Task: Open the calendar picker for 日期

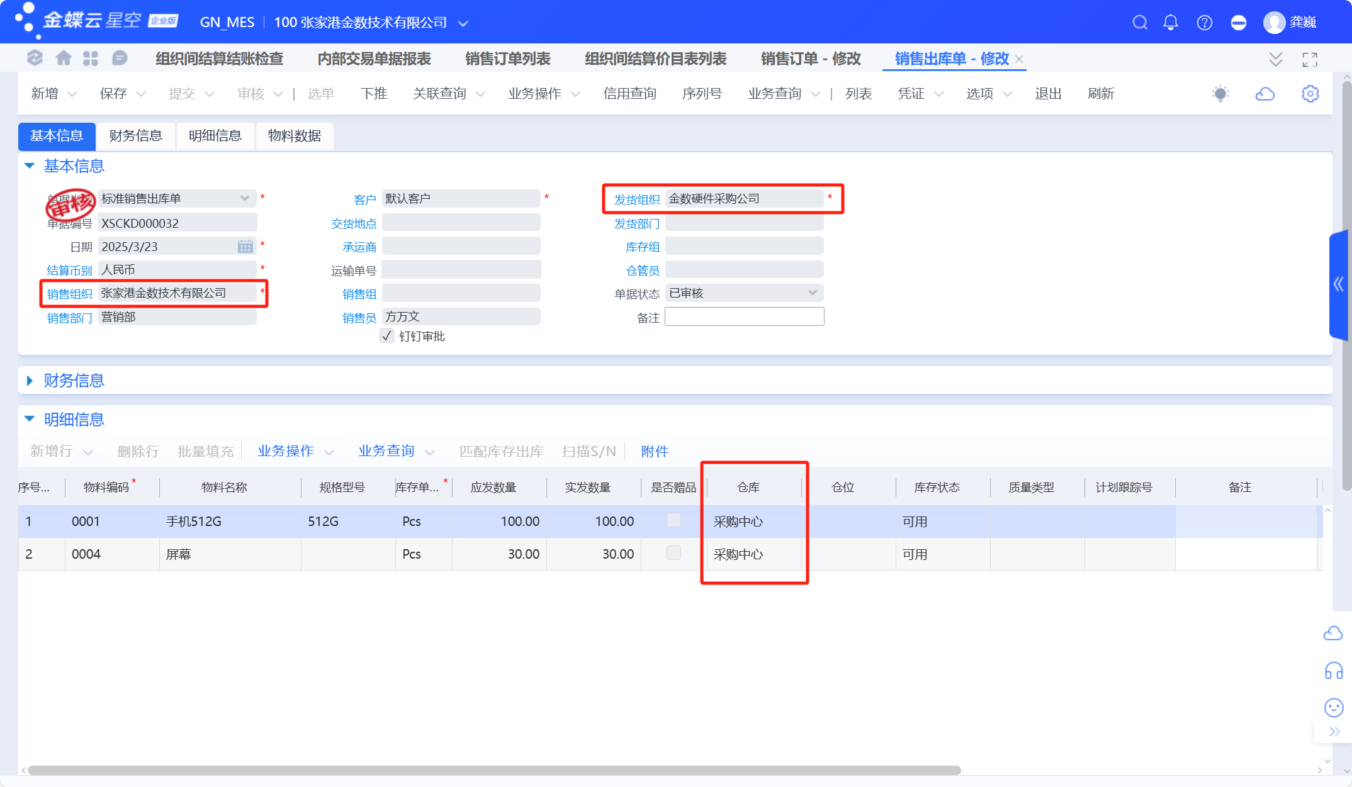Action: tap(245, 246)
